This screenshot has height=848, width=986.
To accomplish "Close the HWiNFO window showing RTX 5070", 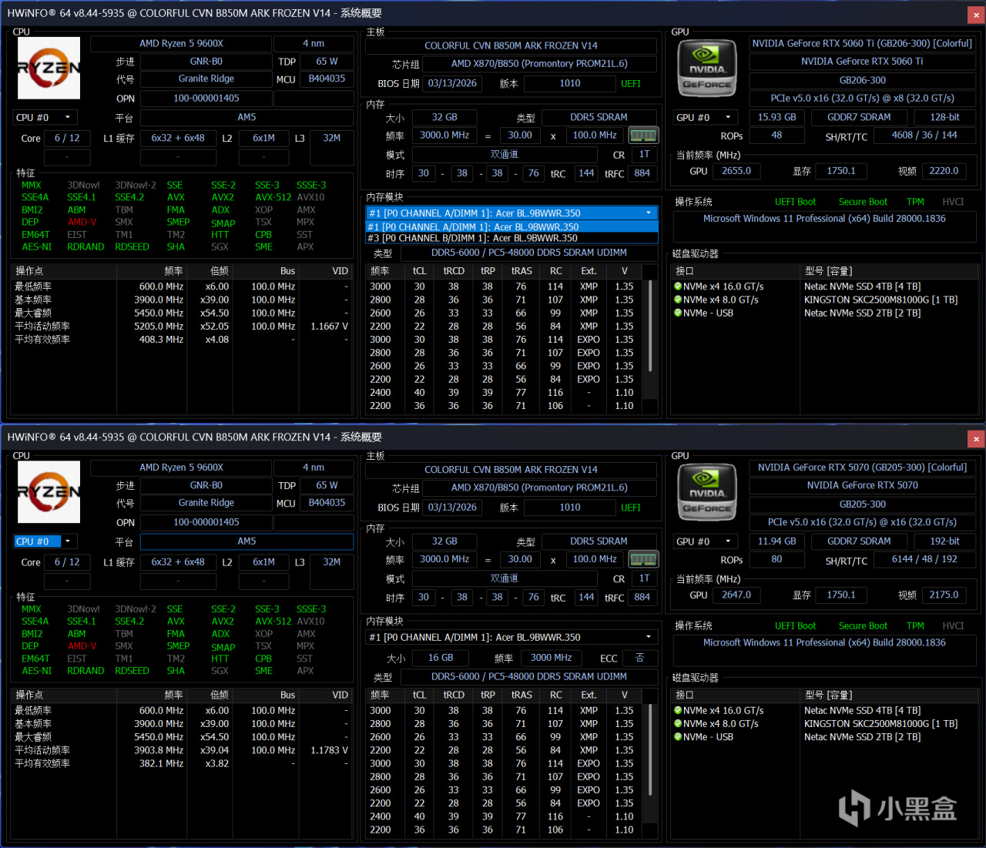I will [976, 439].
